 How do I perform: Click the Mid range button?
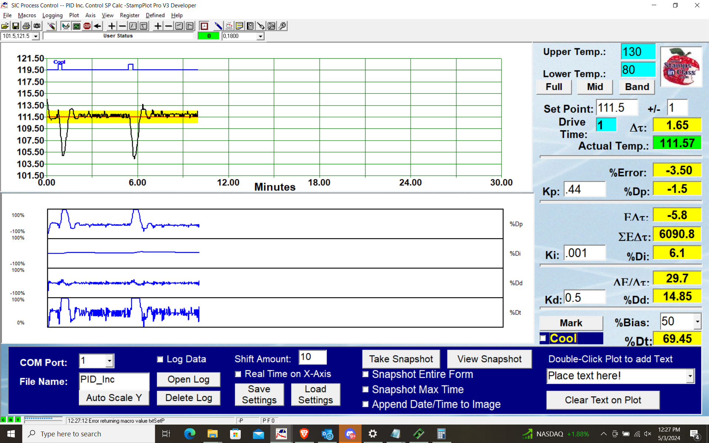595,87
